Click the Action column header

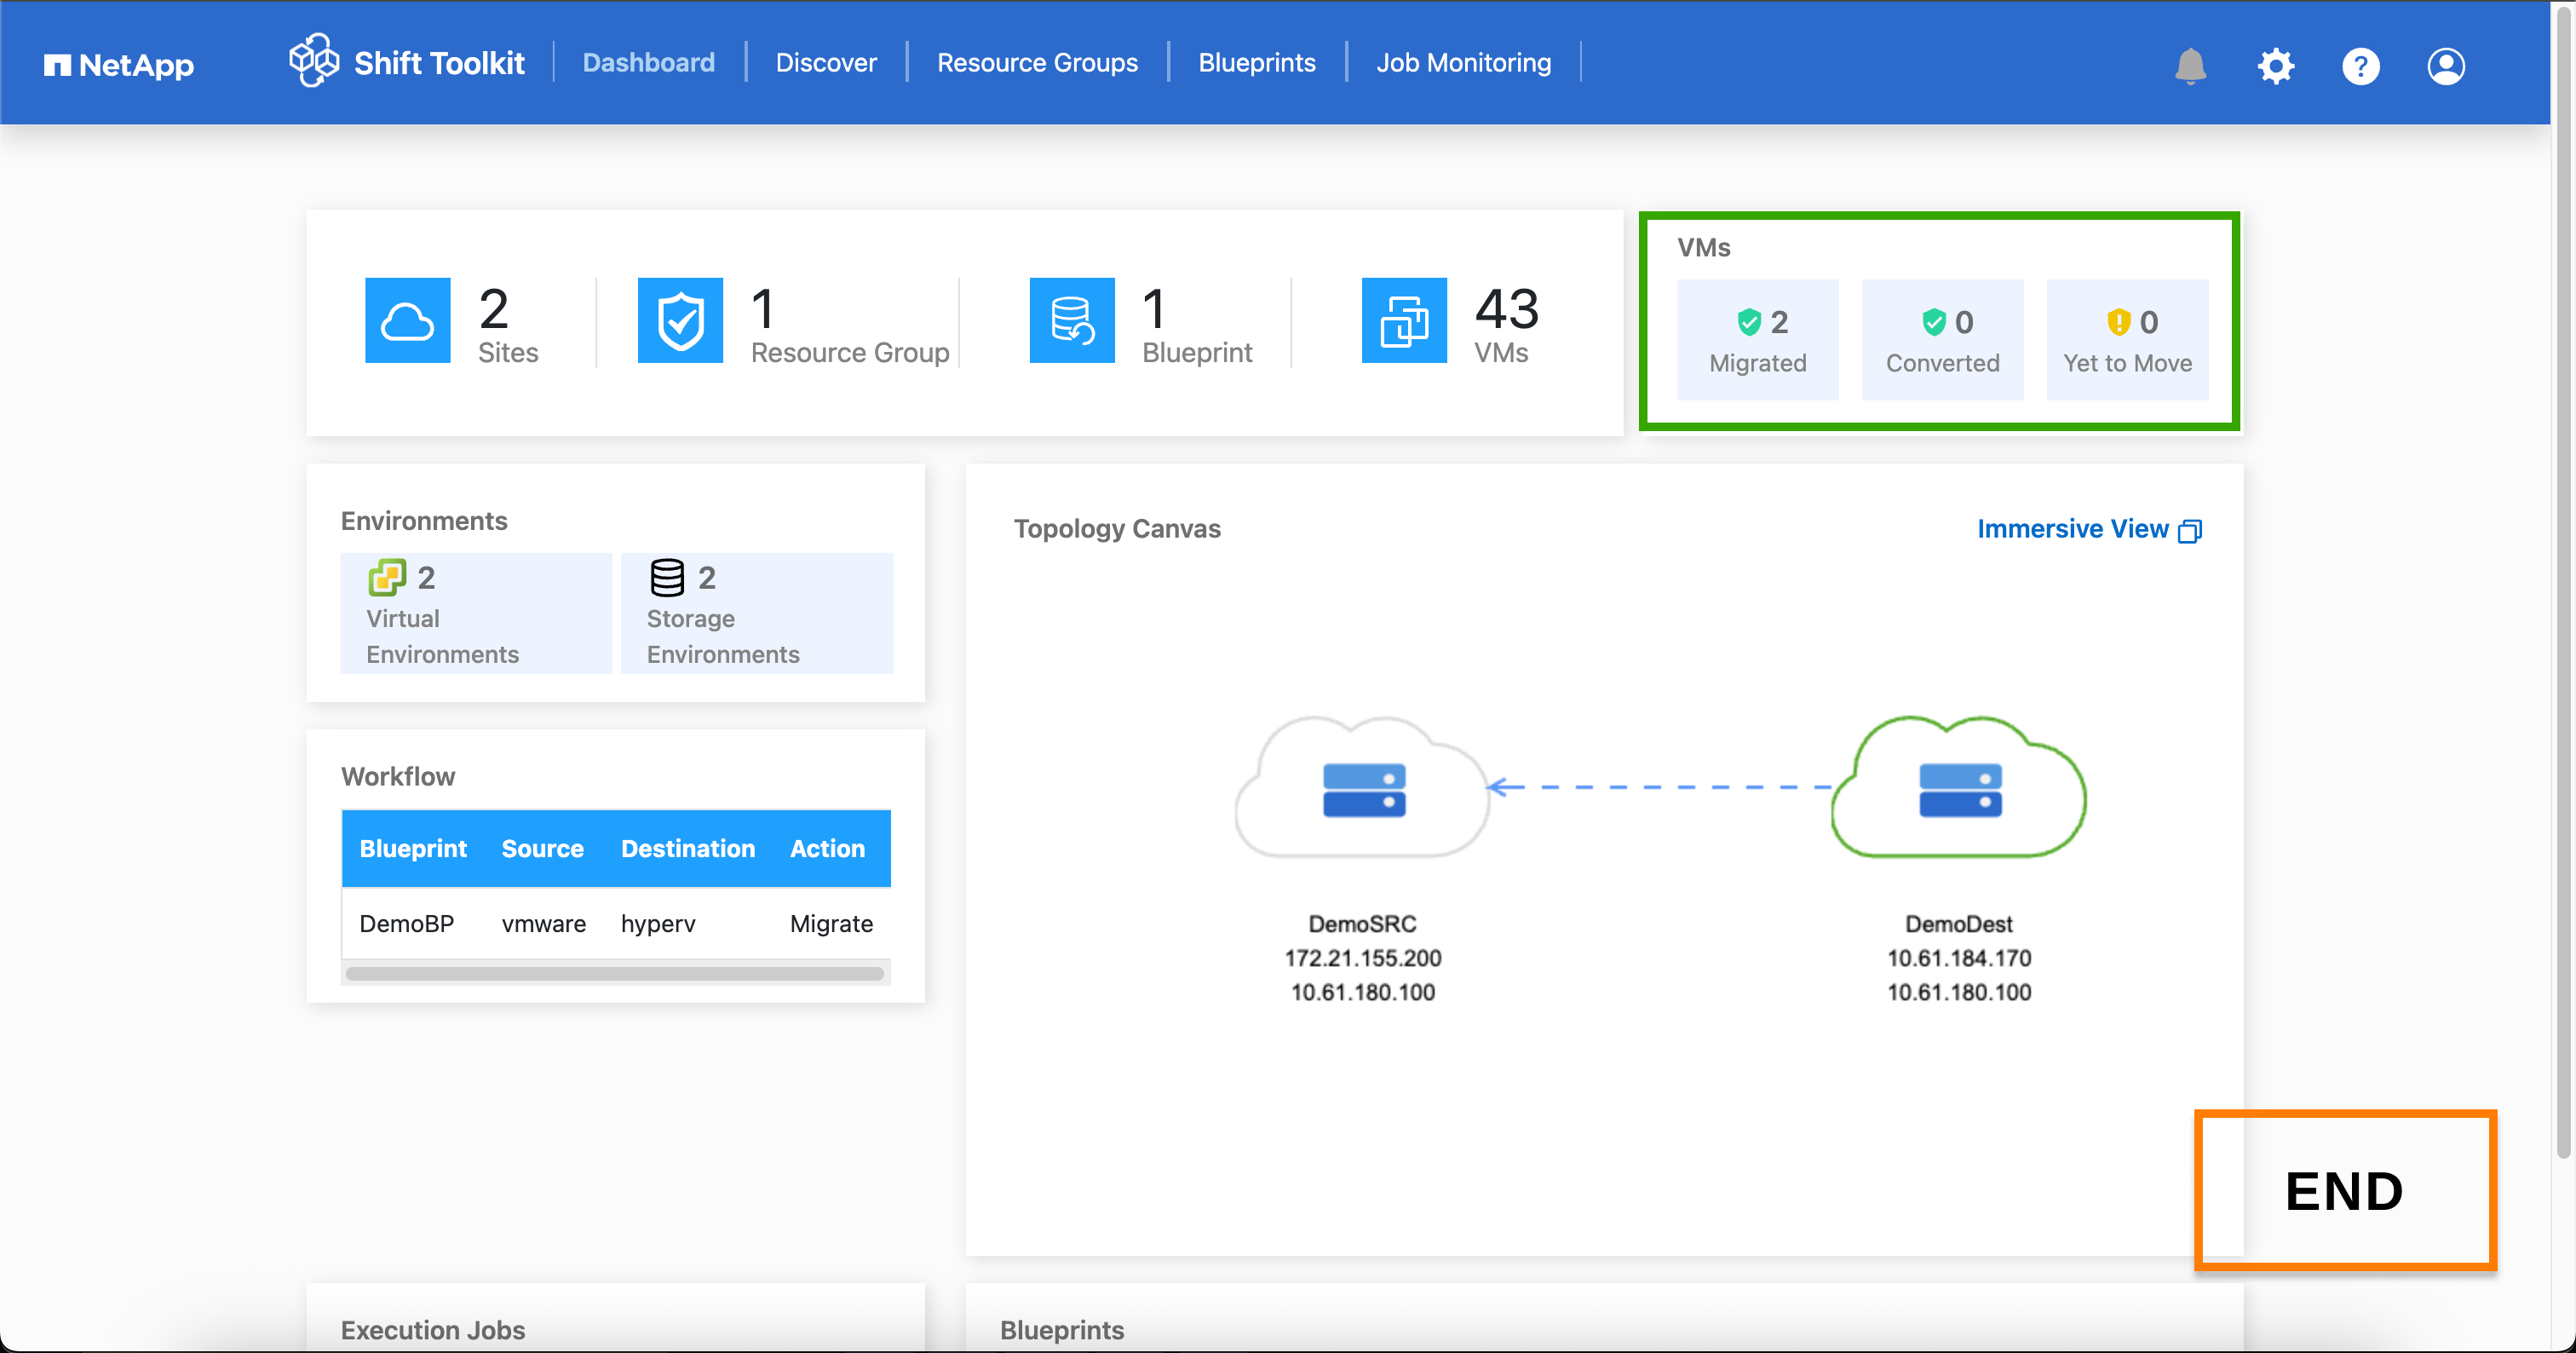[x=827, y=848]
